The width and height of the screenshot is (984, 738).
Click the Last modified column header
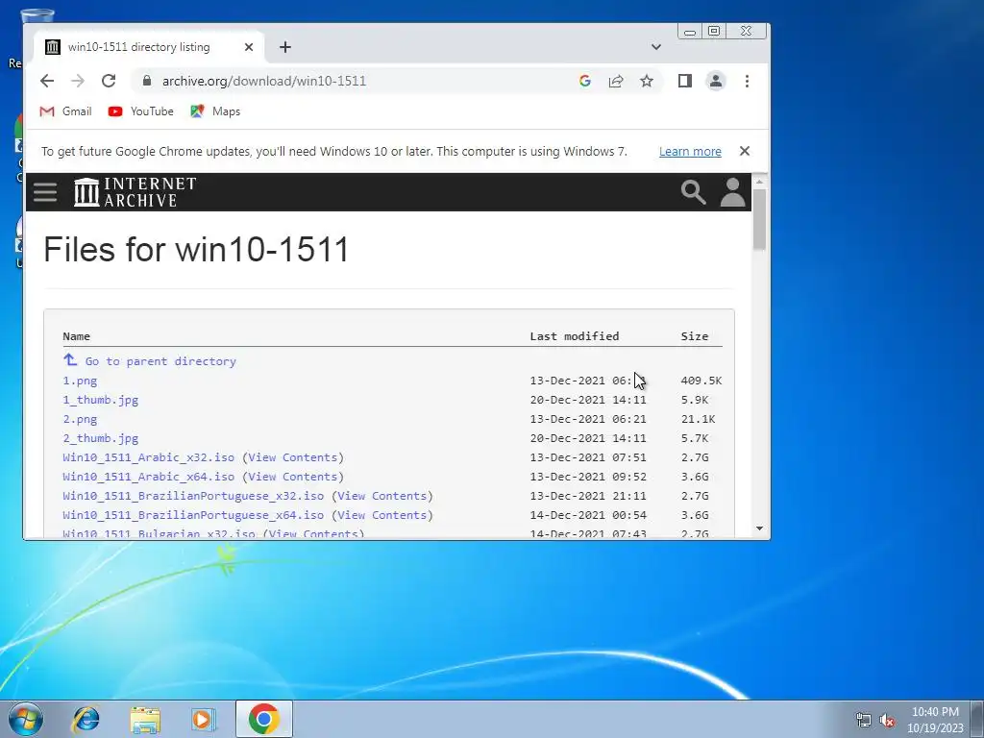[x=575, y=336]
